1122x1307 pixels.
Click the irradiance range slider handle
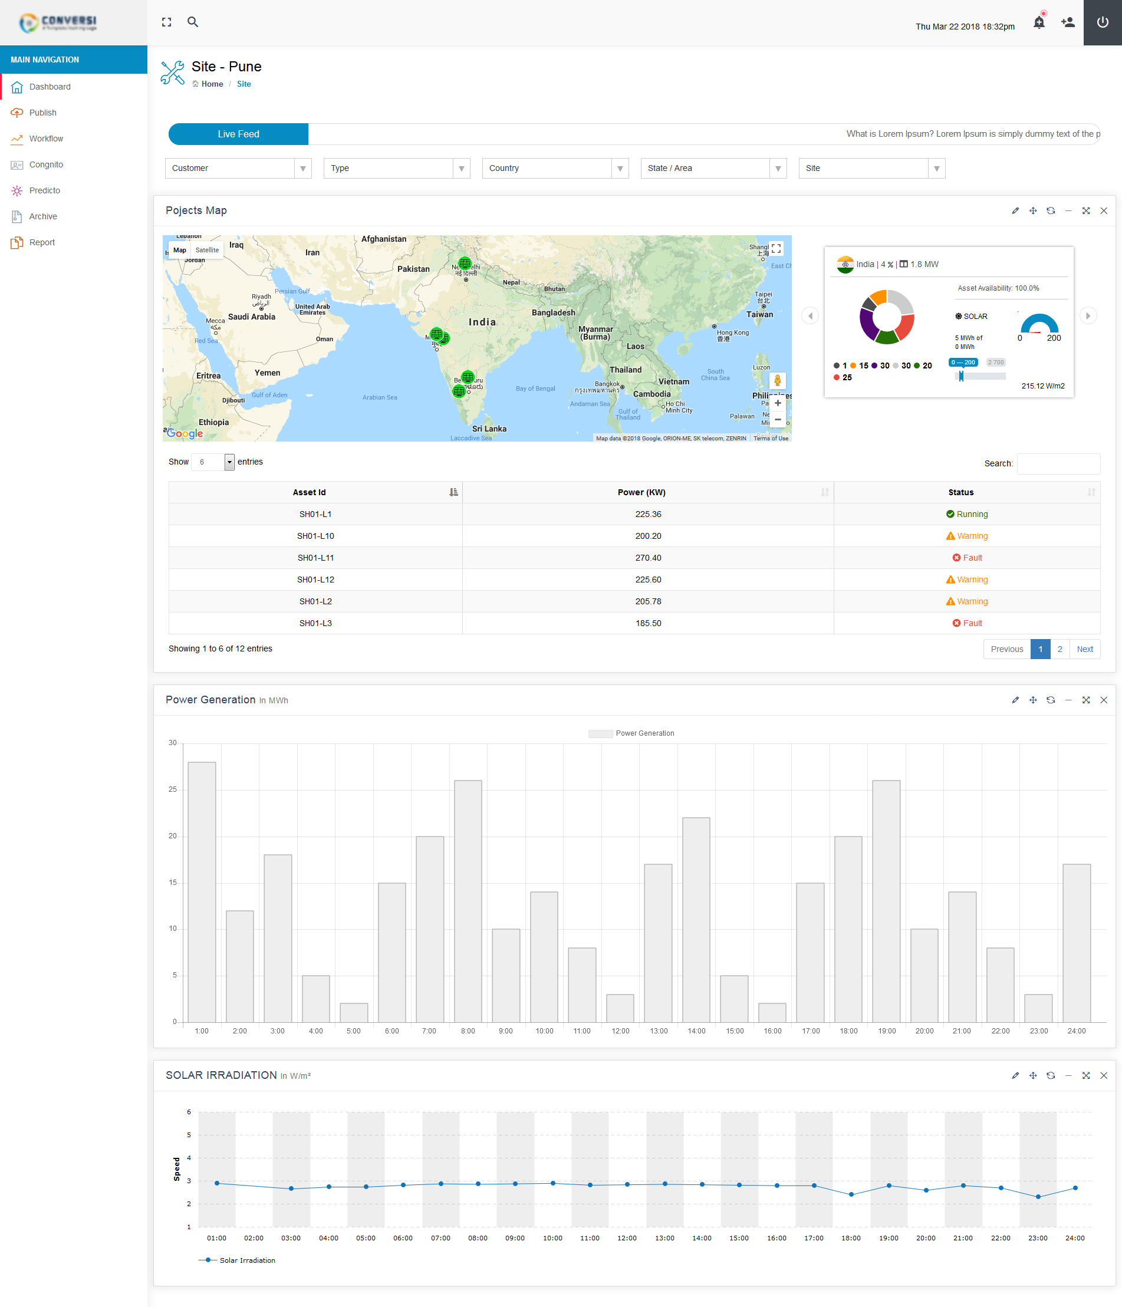960,377
